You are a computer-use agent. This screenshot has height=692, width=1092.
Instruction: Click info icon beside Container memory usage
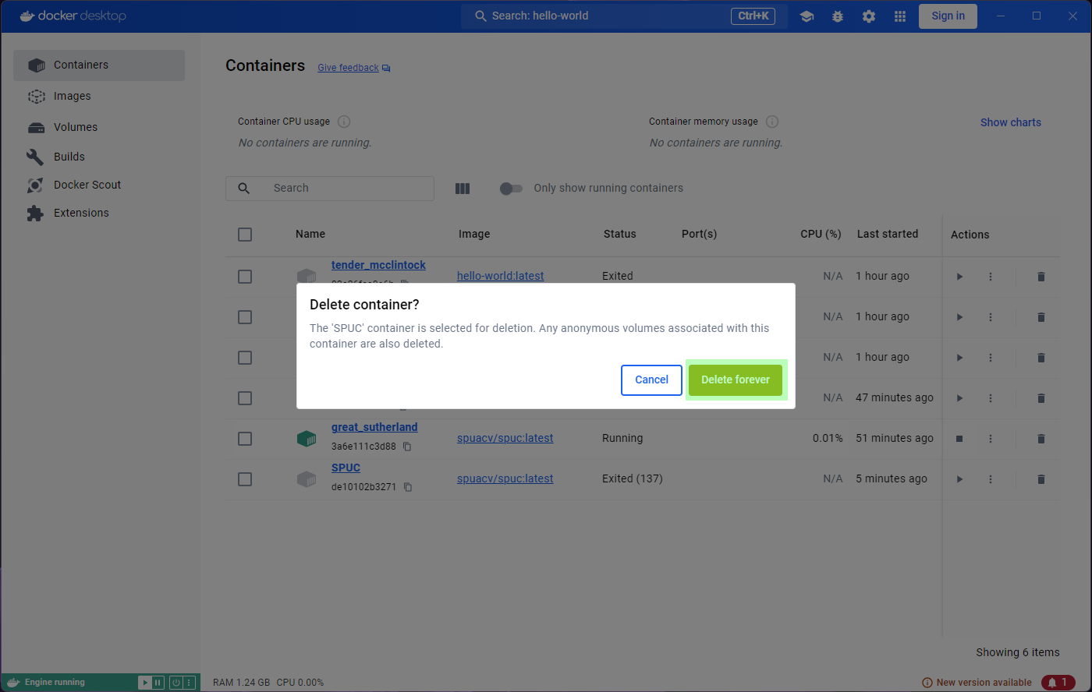point(772,122)
